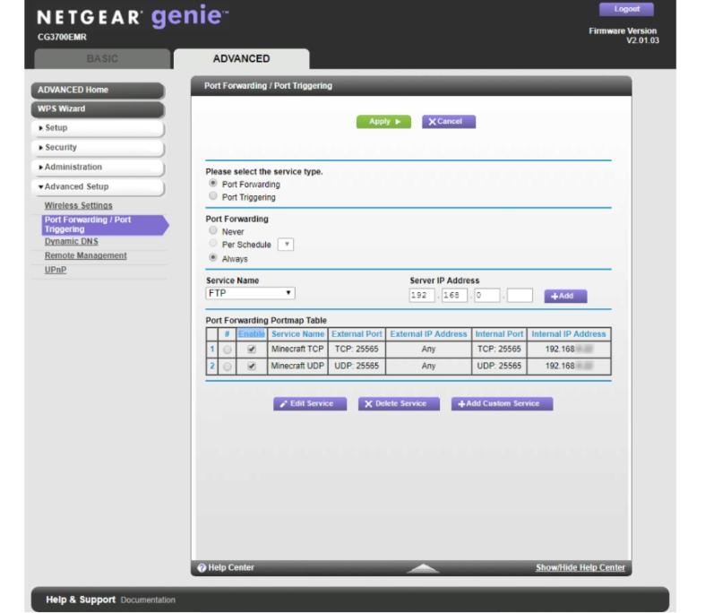Select row 1 Minecraft TCP radio button
The width and height of the screenshot is (705, 613).
pyautogui.click(x=228, y=350)
